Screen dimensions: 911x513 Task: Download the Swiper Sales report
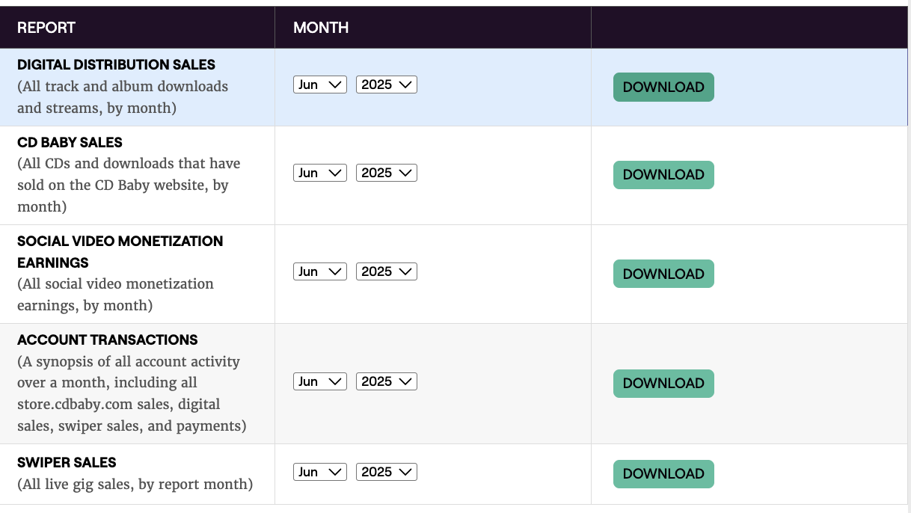point(663,473)
